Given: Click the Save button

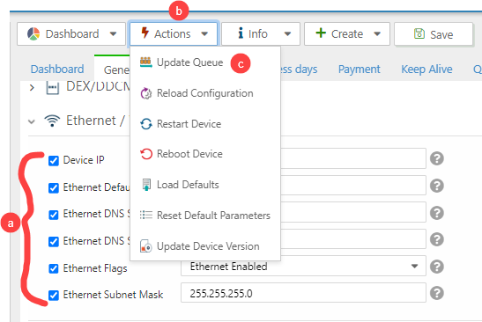Looking at the screenshot, I should tap(434, 33).
